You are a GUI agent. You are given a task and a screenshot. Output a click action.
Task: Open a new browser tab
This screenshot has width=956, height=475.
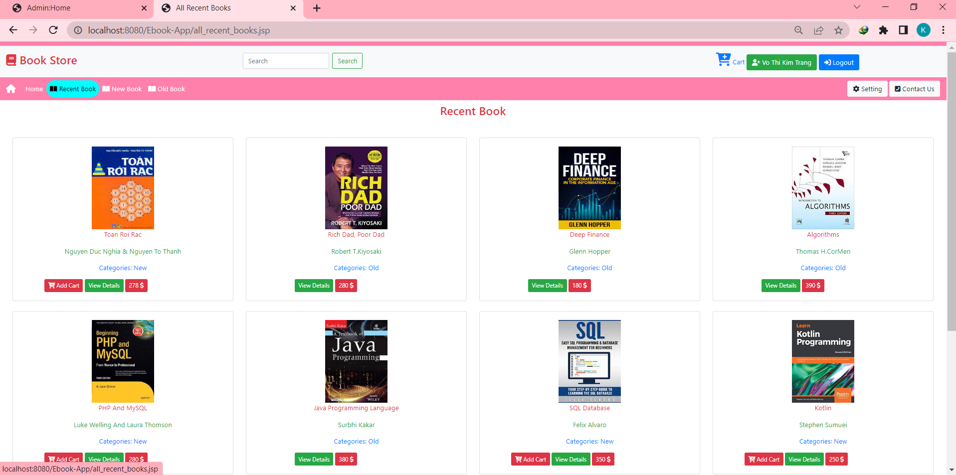[x=317, y=8]
